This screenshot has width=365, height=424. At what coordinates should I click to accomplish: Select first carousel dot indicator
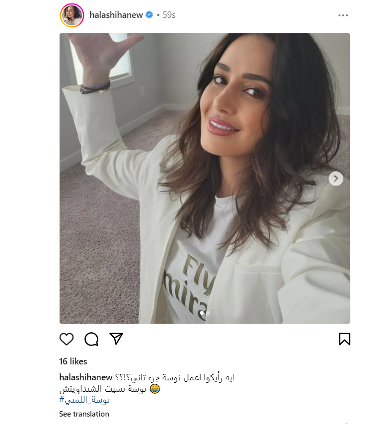[202, 313]
